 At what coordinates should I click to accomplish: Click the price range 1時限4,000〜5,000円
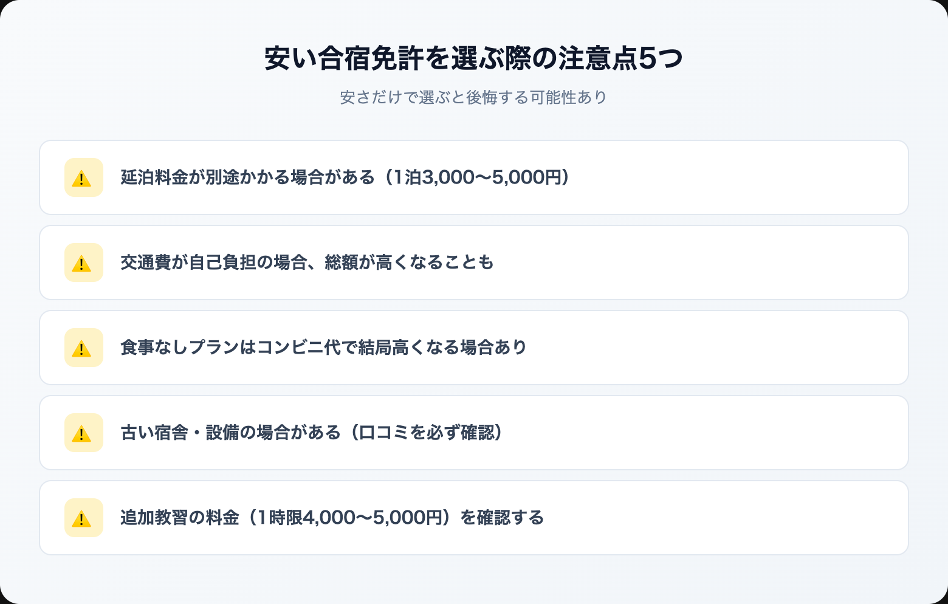349,518
